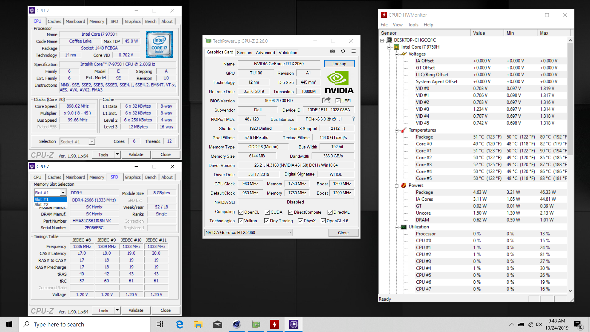Switch to the Caches tab in top CPU-Z
This screenshot has width=590, height=332.
pyautogui.click(x=54, y=21)
